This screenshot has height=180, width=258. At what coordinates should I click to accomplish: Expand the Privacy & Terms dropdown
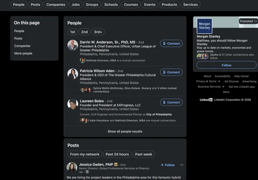pyautogui.click(x=208, y=81)
